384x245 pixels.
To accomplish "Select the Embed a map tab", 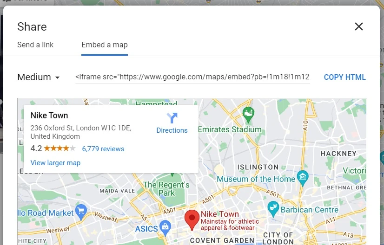I will pyautogui.click(x=105, y=45).
